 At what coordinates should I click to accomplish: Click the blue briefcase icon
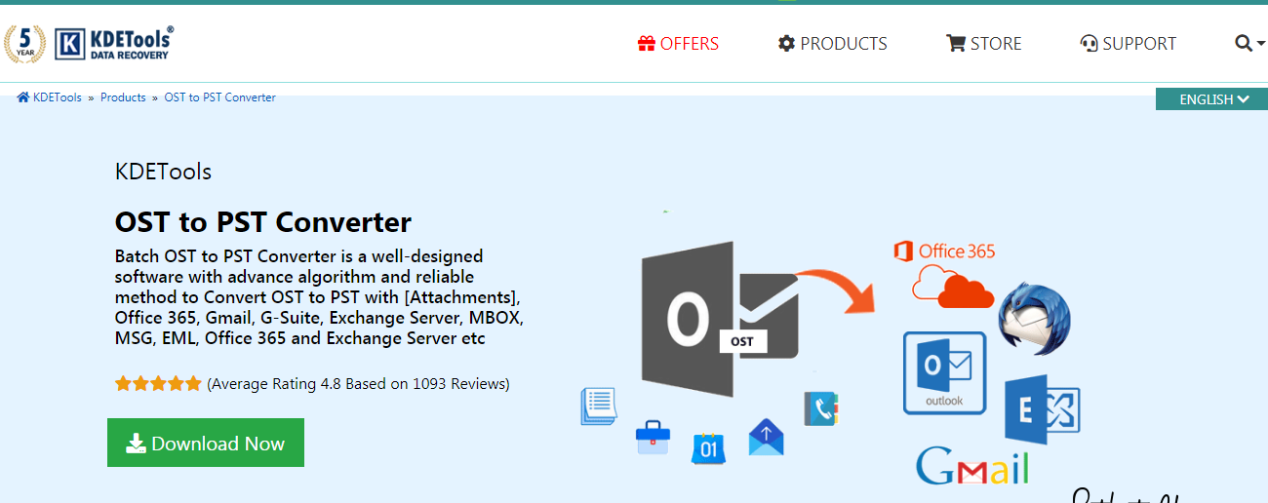coord(652,438)
